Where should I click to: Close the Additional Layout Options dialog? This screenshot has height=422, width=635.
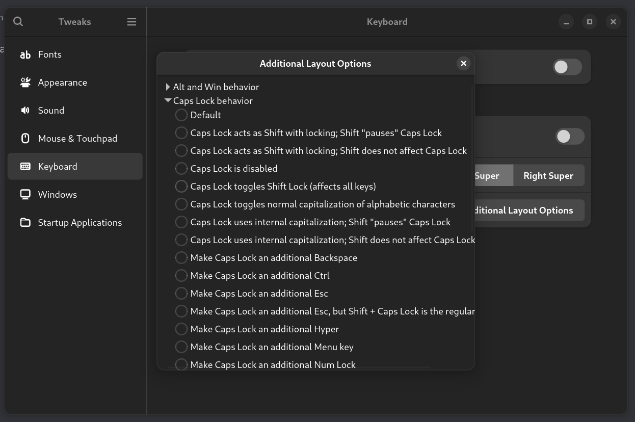tap(463, 63)
